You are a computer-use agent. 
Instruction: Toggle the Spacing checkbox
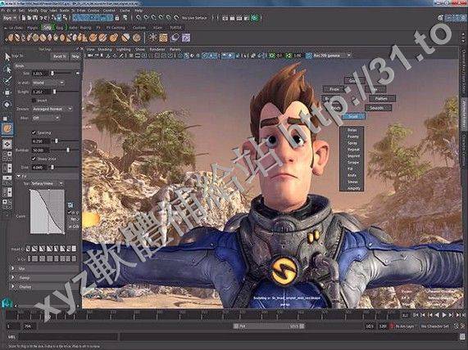click(34, 132)
